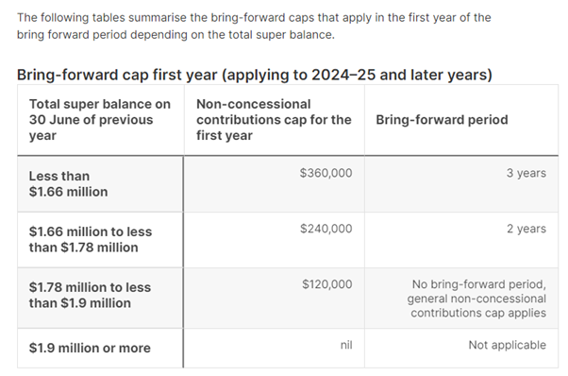Click the 'Bring-forward cap first year' heading

click(x=255, y=75)
